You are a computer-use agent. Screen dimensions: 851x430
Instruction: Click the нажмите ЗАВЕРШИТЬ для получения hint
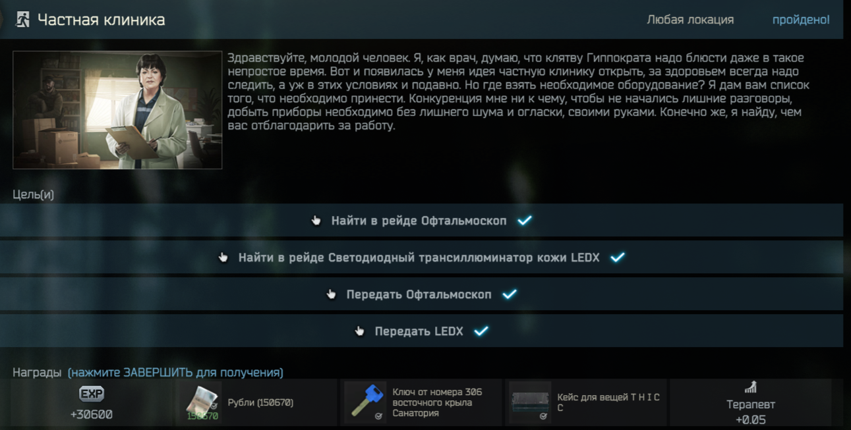click(x=175, y=373)
